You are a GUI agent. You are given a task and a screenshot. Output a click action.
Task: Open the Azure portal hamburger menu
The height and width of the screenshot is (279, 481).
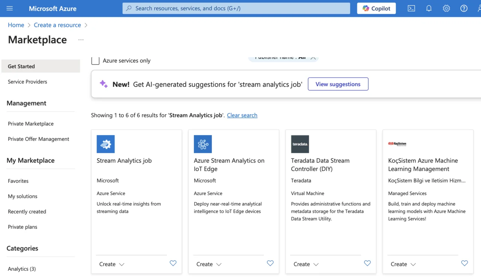pyautogui.click(x=10, y=8)
